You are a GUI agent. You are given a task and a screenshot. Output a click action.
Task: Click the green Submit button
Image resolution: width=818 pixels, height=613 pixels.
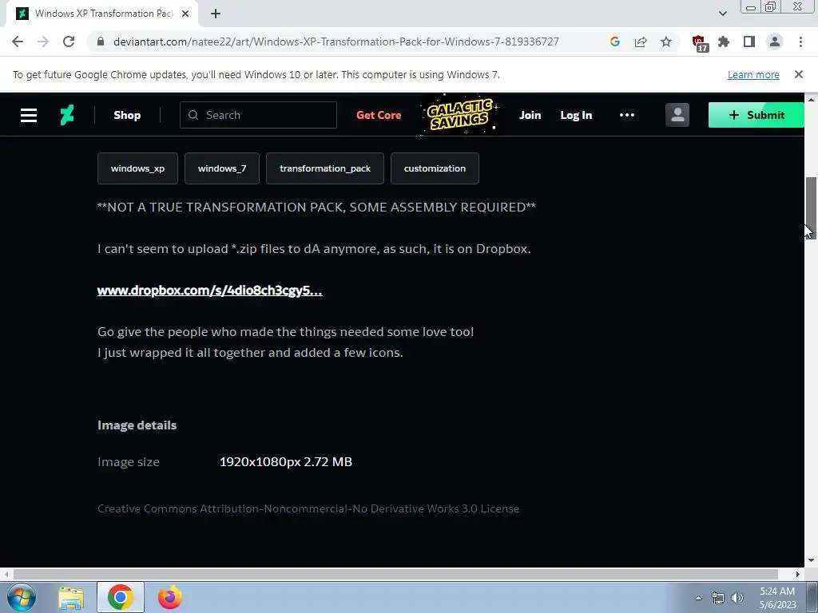[756, 115]
